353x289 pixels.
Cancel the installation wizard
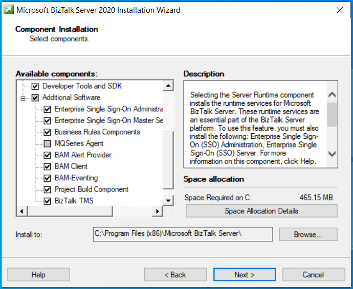(x=314, y=274)
